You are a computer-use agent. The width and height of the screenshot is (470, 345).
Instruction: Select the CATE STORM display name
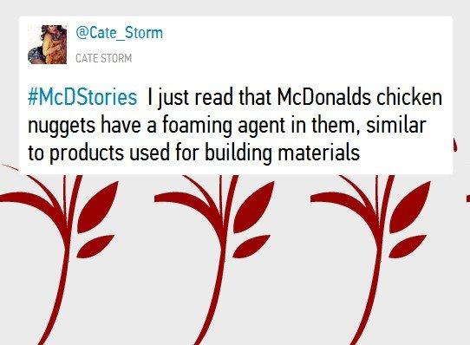(104, 58)
